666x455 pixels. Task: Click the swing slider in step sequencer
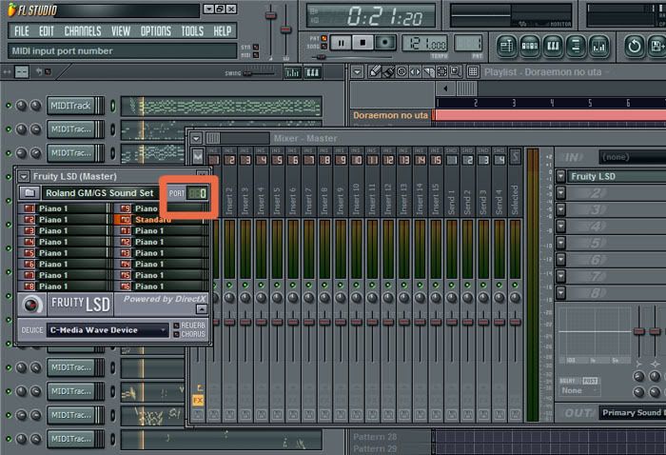pyautogui.click(x=247, y=73)
